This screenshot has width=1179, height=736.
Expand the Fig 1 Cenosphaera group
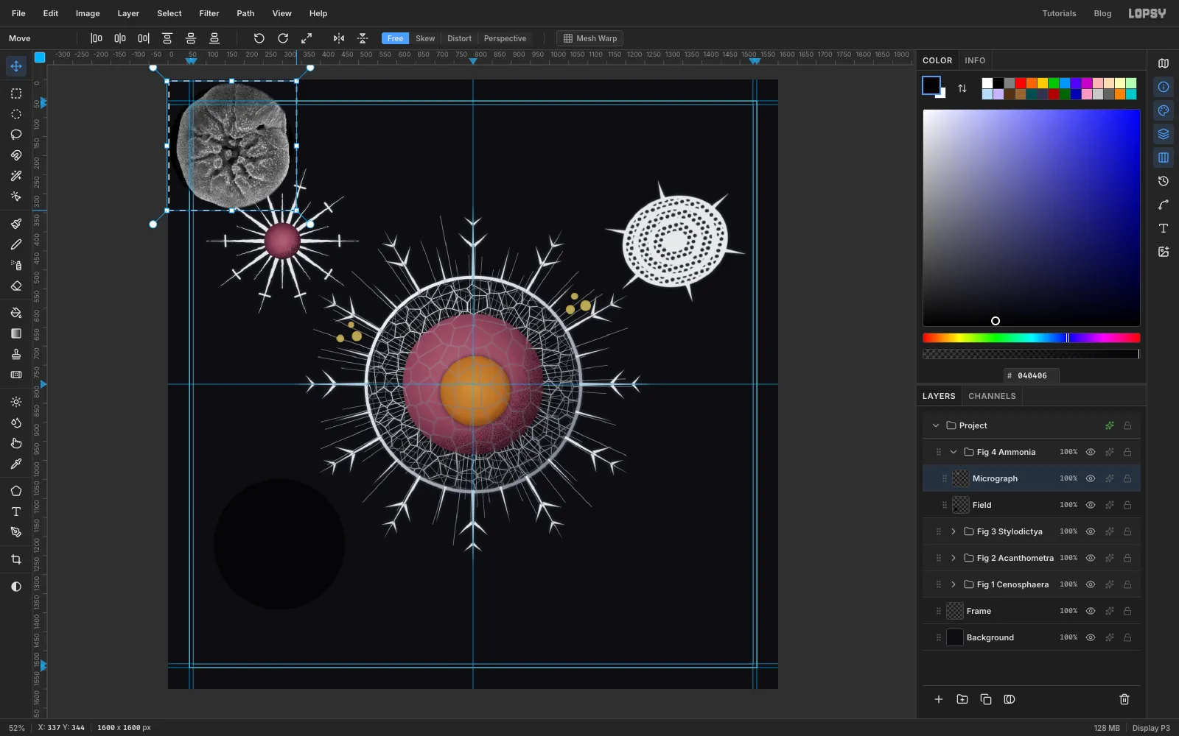pyautogui.click(x=954, y=584)
